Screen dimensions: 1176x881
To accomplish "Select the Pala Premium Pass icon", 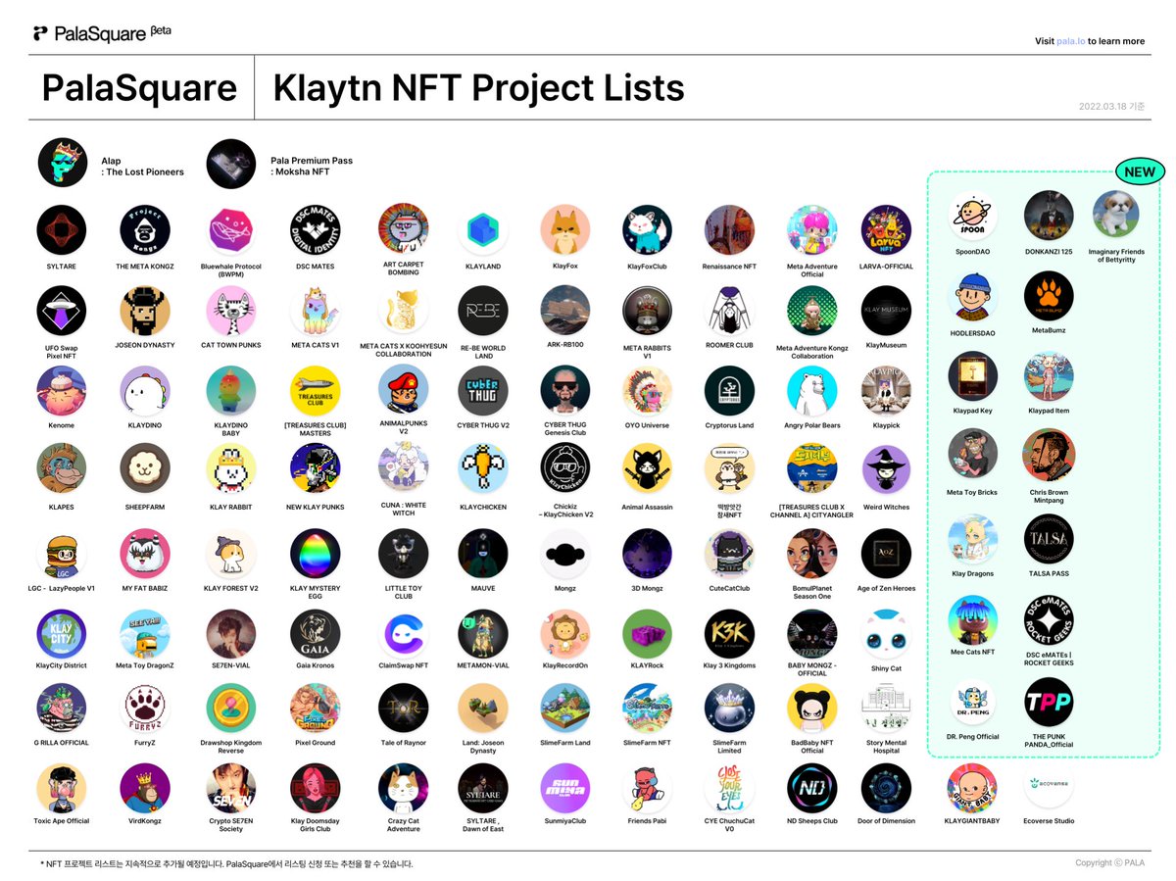I will point(233,163).
